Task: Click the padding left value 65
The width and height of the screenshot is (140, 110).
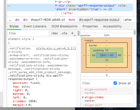Action: tap(94, 55)
